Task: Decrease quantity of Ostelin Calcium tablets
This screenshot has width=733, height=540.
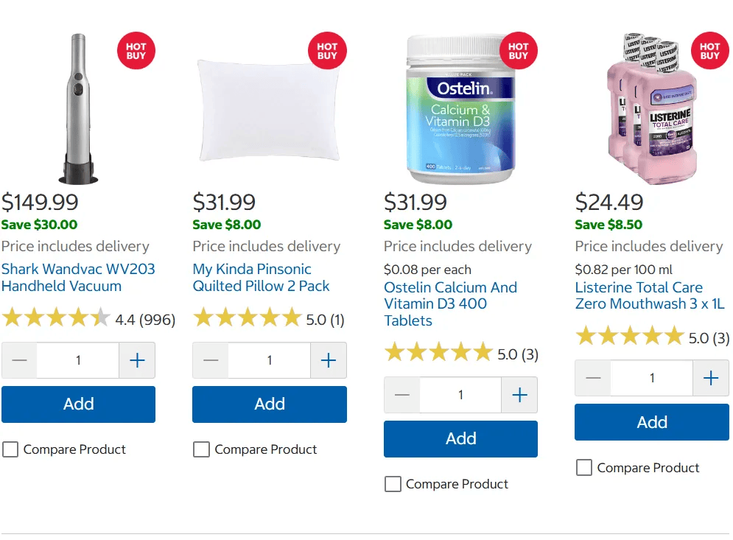Action: (401, 395)
